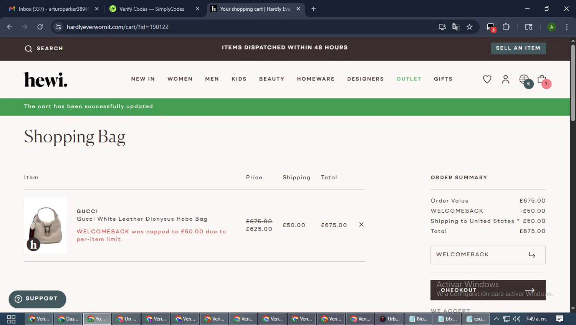Screen dimensions: 576x325
Task: Click the £625.00 discounted price
Action: [x=259, y=229]
